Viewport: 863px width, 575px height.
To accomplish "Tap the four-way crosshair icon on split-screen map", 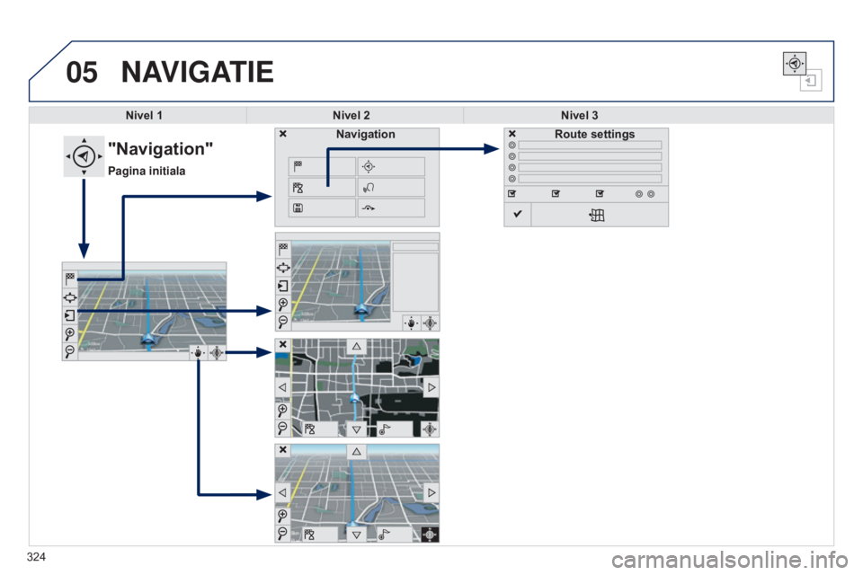I will [283, 268].
